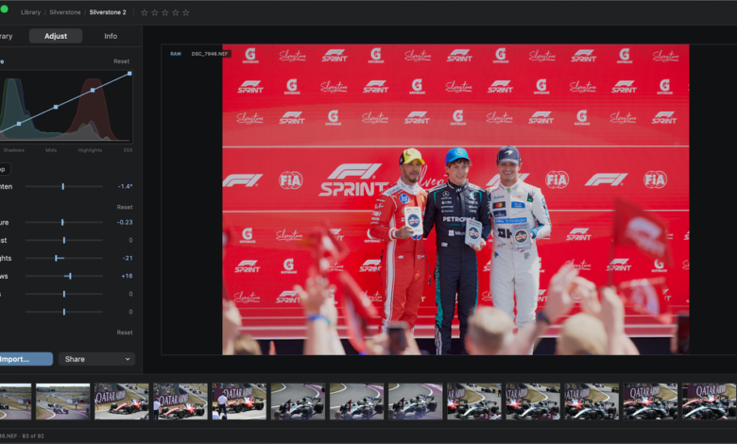This screenshot has height=444, width=737.
Task: Click the -0.23 exposure value
Action: point(125,222)
